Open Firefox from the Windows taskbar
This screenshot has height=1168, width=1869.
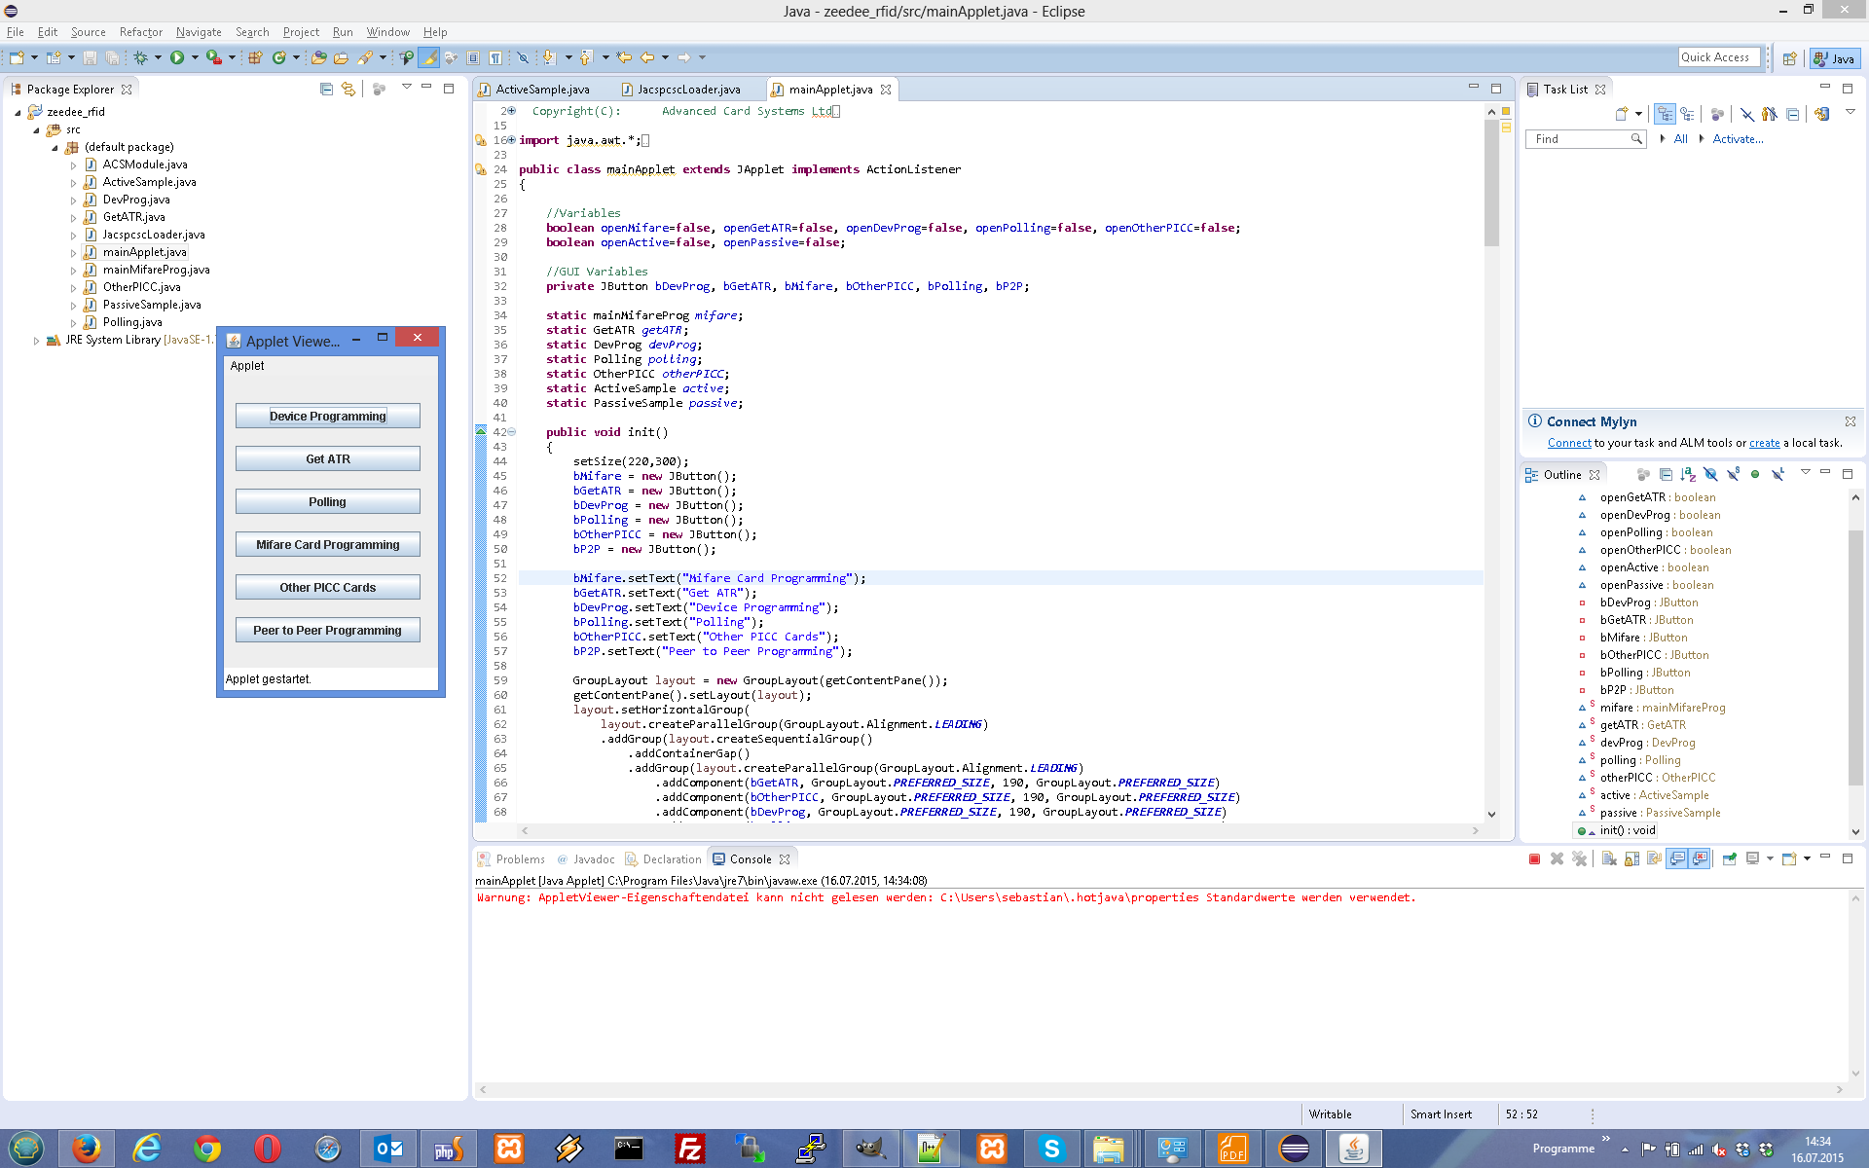click(x=86, y=1149)
